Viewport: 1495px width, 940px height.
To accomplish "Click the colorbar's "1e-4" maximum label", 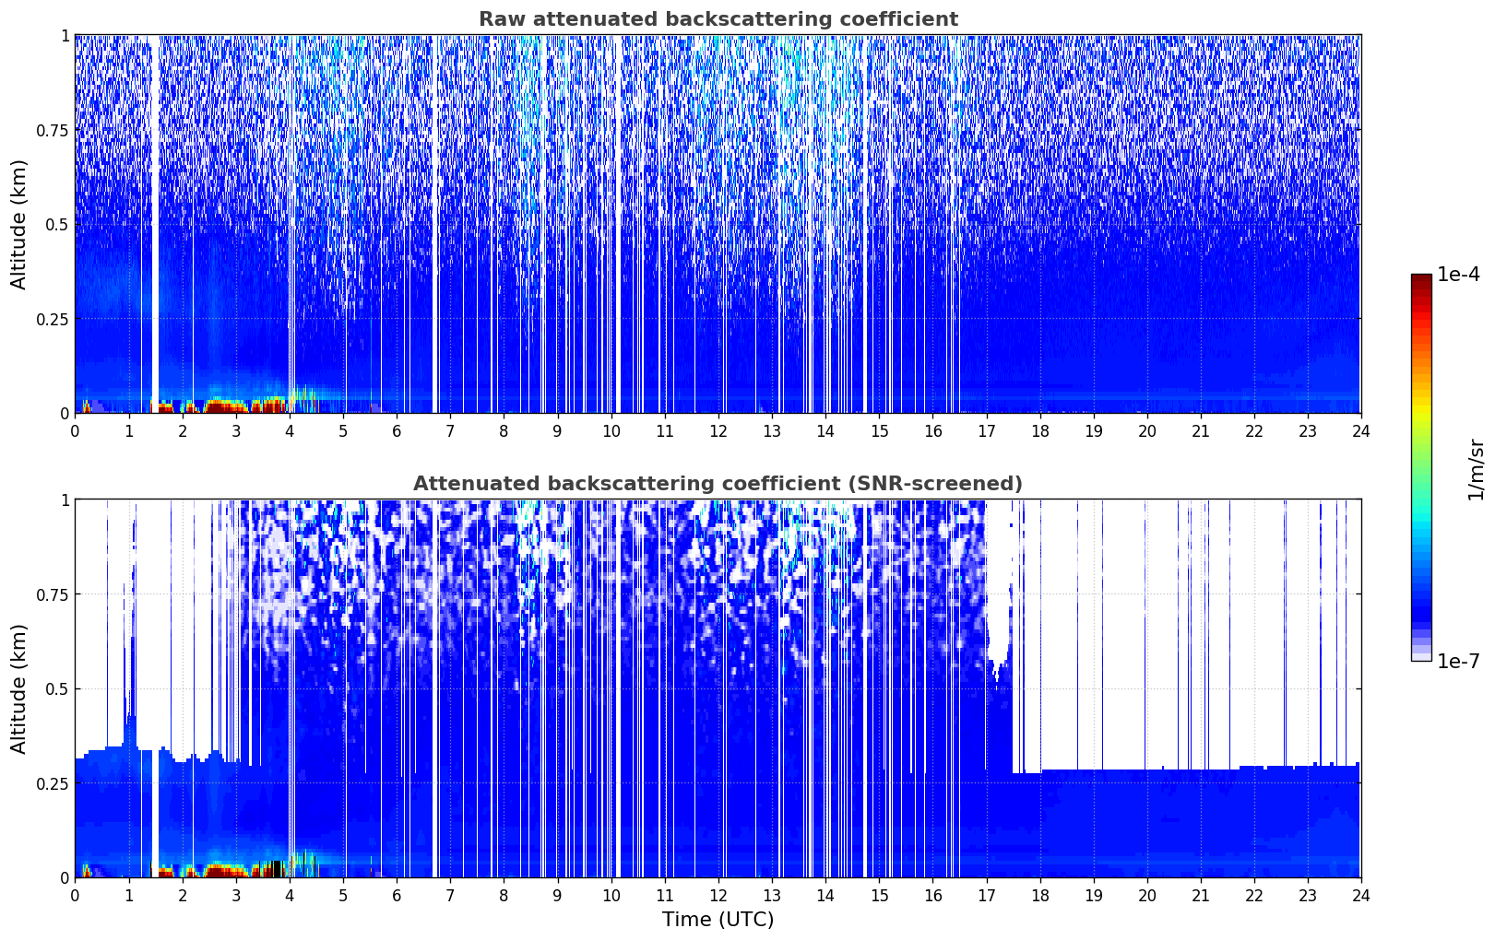I will click(x=1458, y=275).
